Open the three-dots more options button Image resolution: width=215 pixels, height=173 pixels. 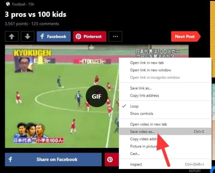115,37
